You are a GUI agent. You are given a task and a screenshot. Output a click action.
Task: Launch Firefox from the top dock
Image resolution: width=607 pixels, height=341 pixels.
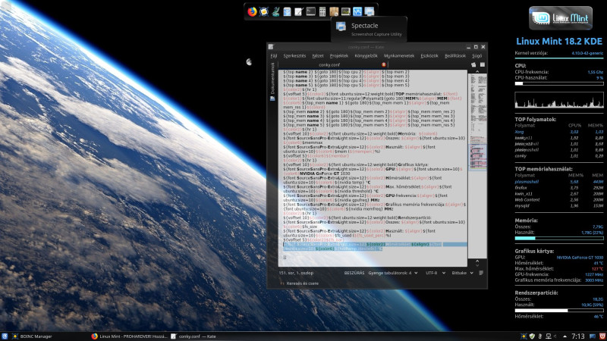pyautogui.click(x=252, y=11)
